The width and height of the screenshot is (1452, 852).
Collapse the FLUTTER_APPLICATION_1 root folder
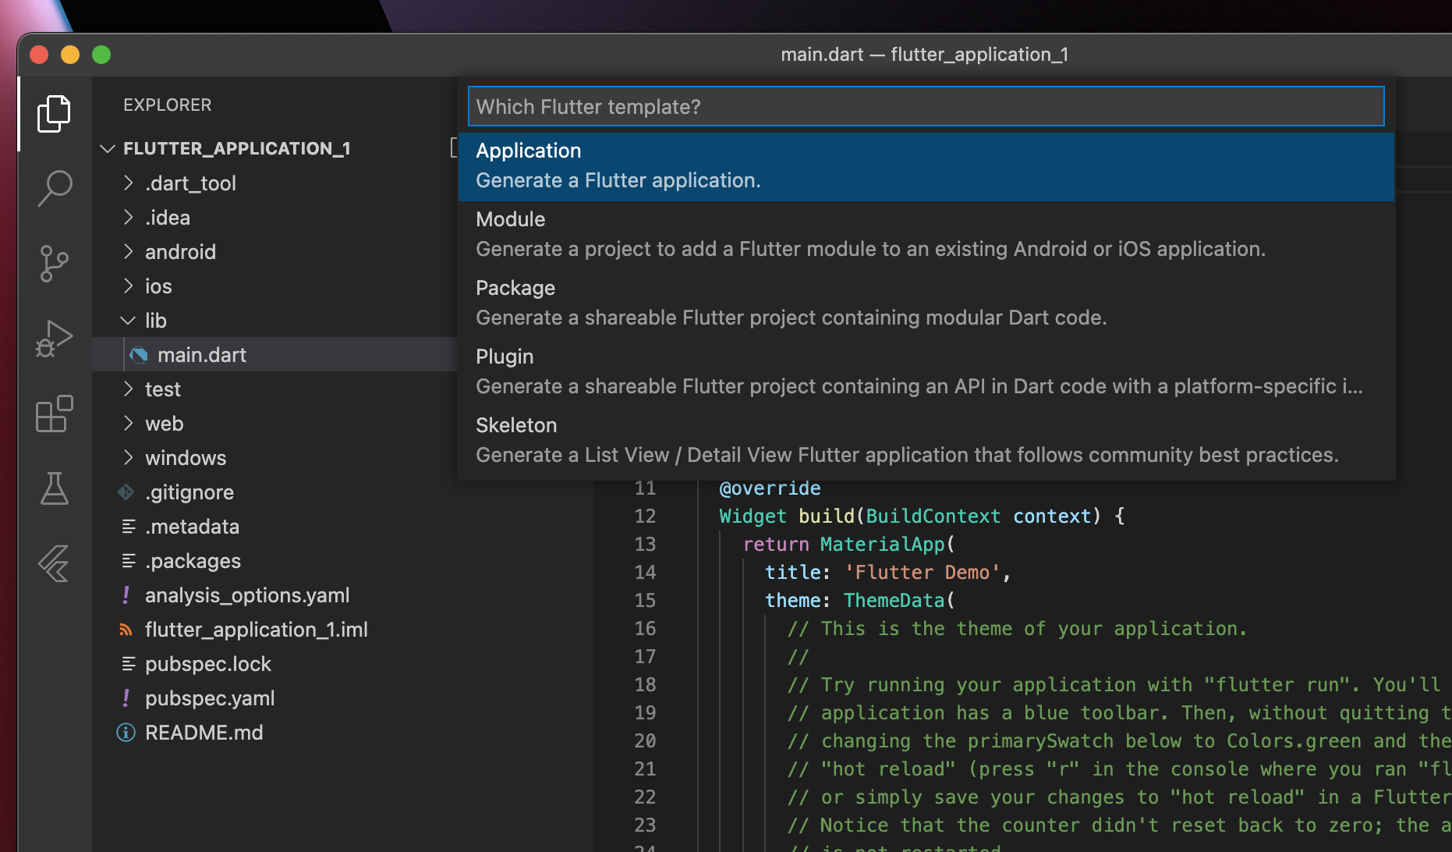[108, 148]
